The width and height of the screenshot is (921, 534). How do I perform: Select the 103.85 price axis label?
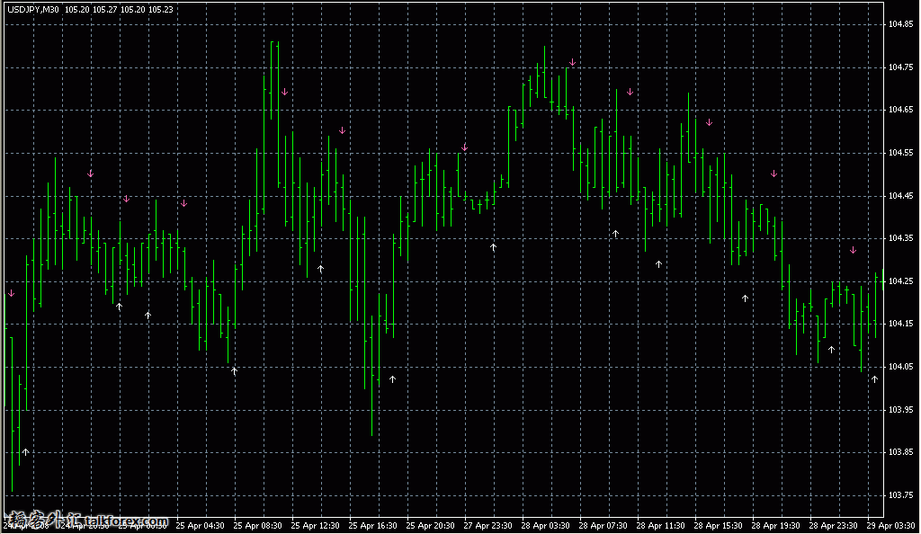pyautogui.click(x=900, y=452)
